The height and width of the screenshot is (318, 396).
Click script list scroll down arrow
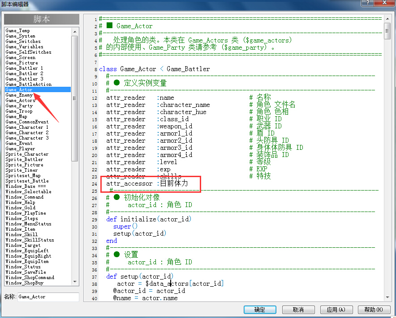[75, 282]
